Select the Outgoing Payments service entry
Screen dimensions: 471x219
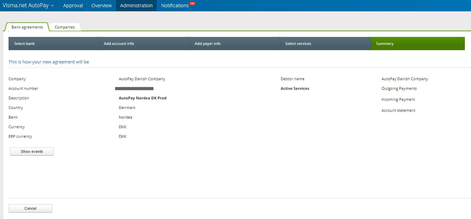tap(399, 89)
